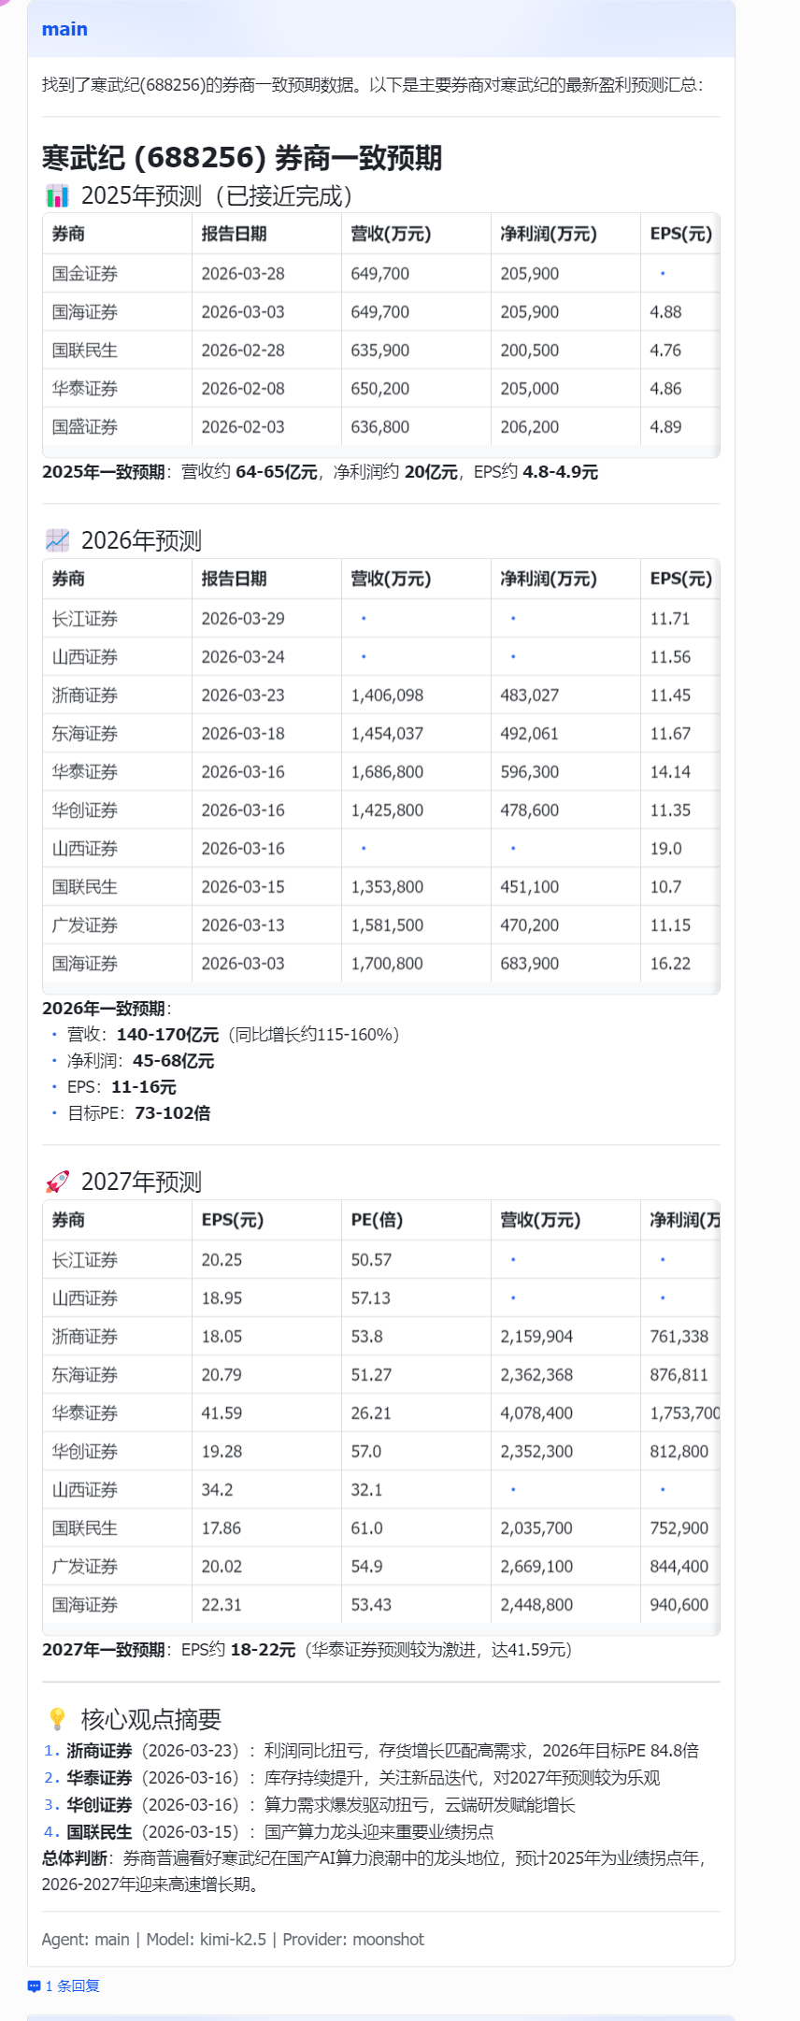Click the EPS value "16.22"
Image resolution: width=800 pixels, height=2021 pixels.
tap(671, 964)
